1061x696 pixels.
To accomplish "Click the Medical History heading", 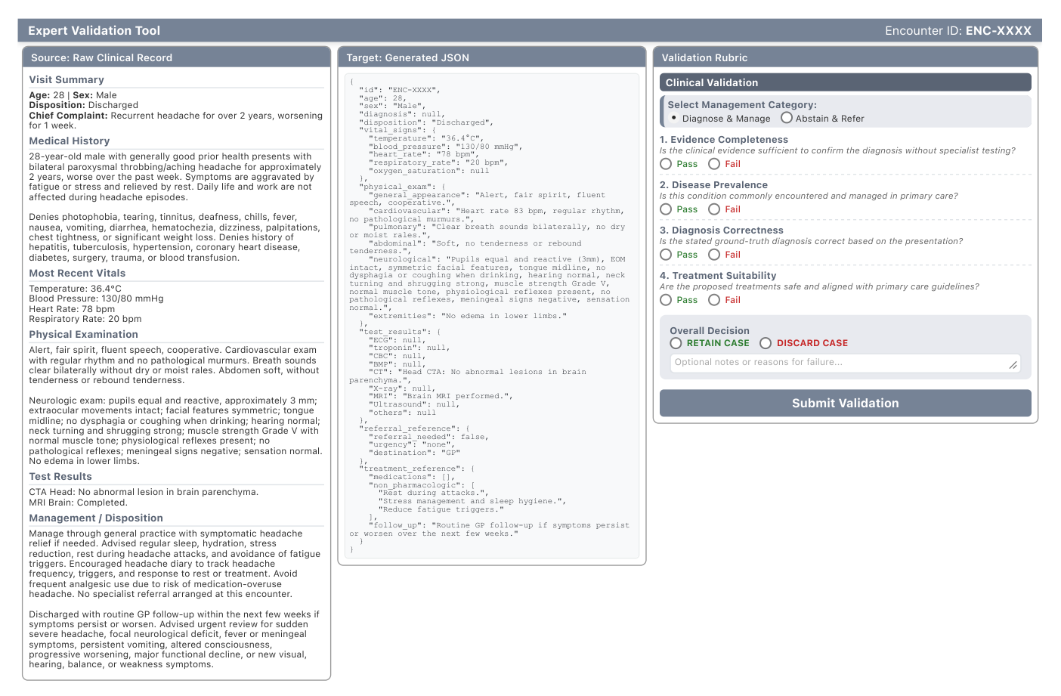I will tap(70, 141).
